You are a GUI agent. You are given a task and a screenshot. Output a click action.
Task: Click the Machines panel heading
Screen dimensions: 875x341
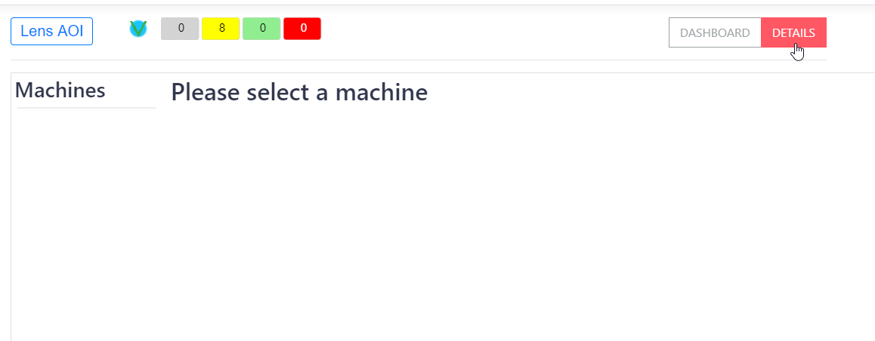point(60,91)
